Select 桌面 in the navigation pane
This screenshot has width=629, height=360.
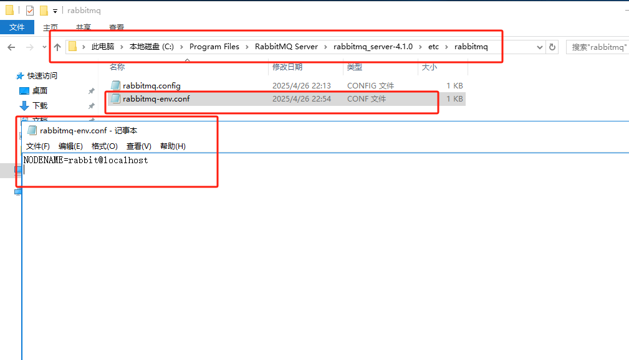pyautogui.click(x=40, y=91)
